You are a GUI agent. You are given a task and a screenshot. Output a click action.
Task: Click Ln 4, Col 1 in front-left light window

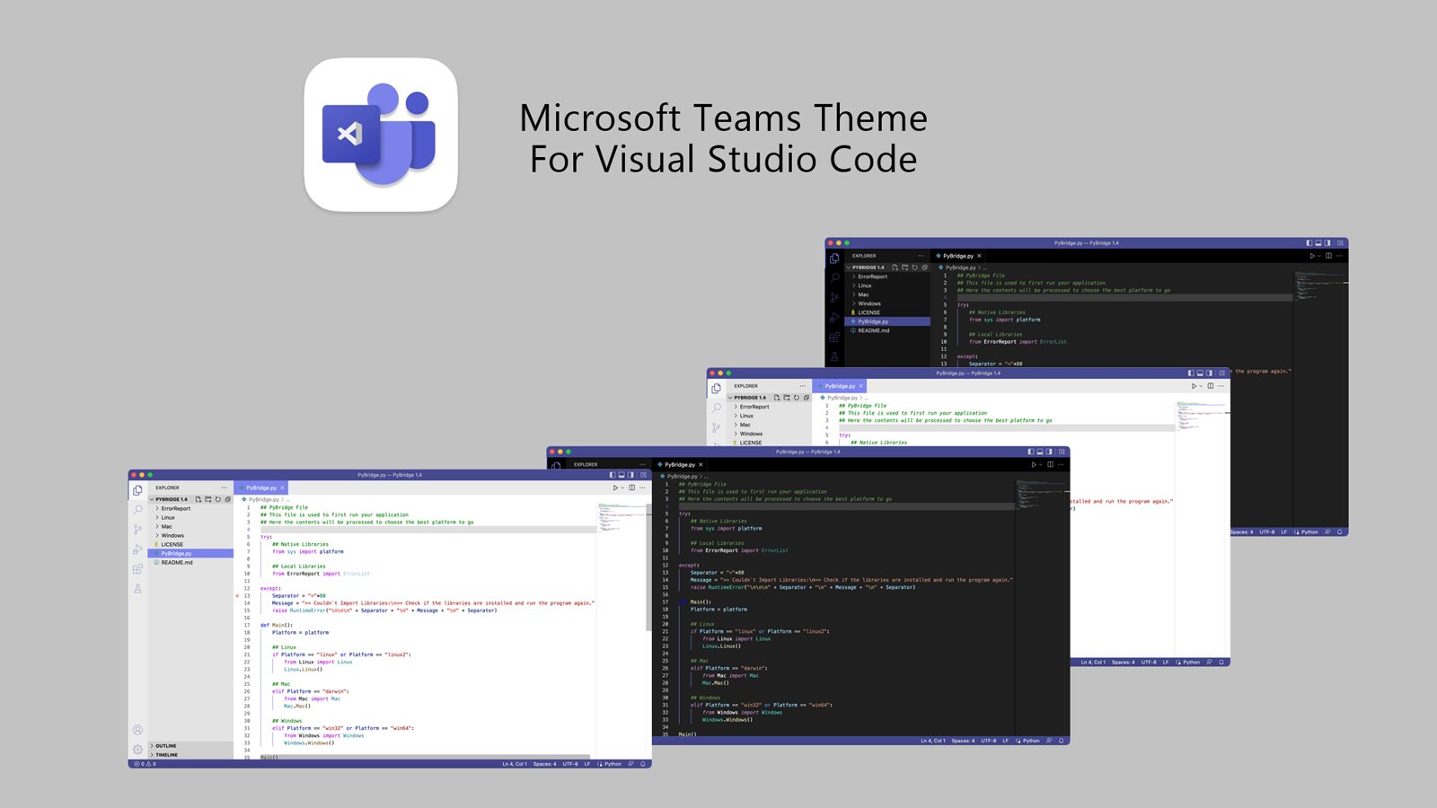(x=515, y=764)
